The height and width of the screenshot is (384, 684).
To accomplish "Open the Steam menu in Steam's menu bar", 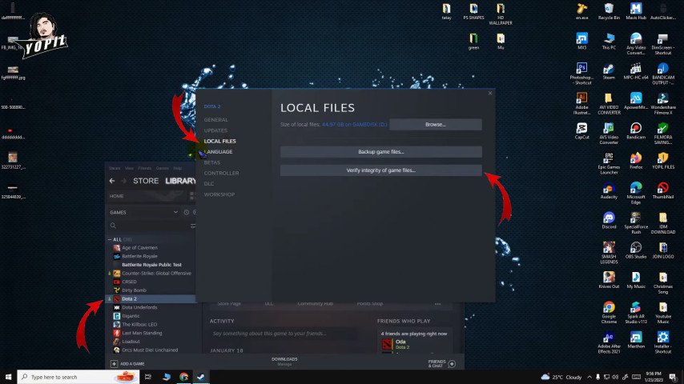I will pyautogui.click(x=115, y=168).
